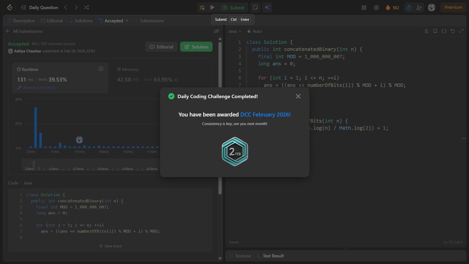The height and width of the screenshot is (264, 469).
Task: Click the mini chart range selector
Action: [90, 165]
